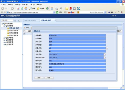
Task: Click the vertical scrollbar down arrow
Action: coord(123,86)
